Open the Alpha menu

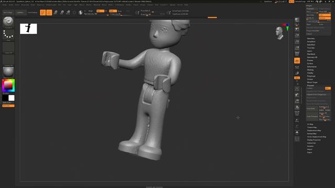click(5, 5)
